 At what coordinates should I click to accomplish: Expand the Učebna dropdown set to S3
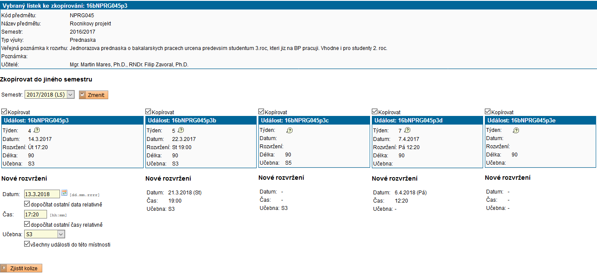tap(44, 234)
